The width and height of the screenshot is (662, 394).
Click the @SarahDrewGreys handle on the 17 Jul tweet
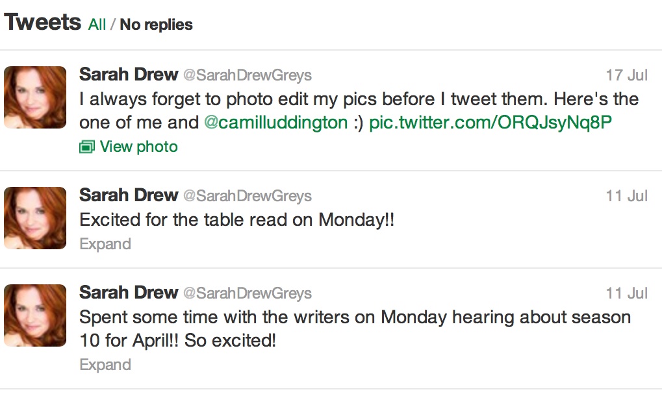pyautogui.click(x=248, y=75)
